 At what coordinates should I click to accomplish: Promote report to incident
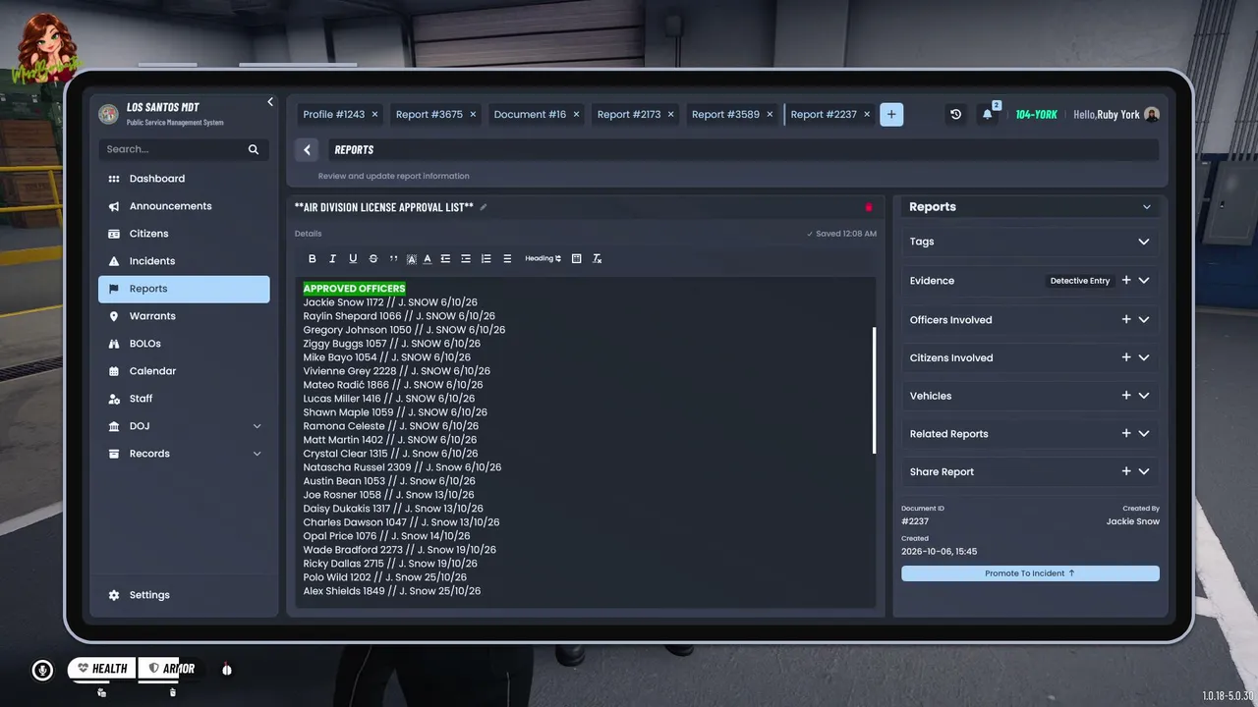pos(1030,573)
